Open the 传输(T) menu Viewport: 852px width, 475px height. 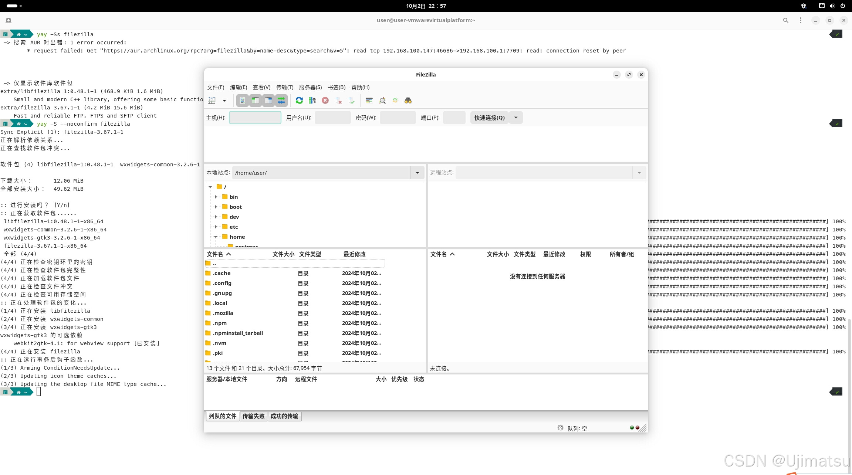[x=284, y=87]
